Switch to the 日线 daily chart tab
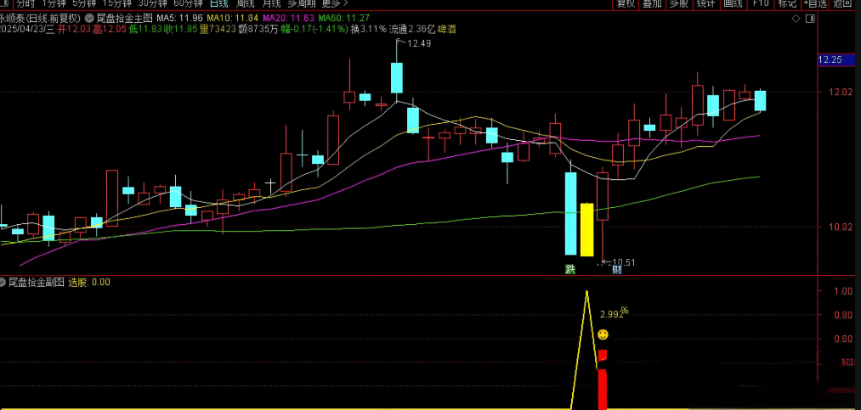 (x=219, y=3)
